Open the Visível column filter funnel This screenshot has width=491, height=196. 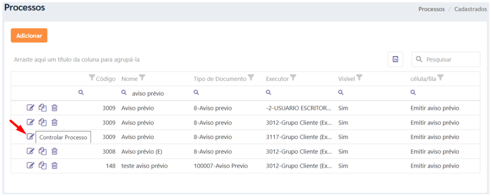(x=359, y=77)
